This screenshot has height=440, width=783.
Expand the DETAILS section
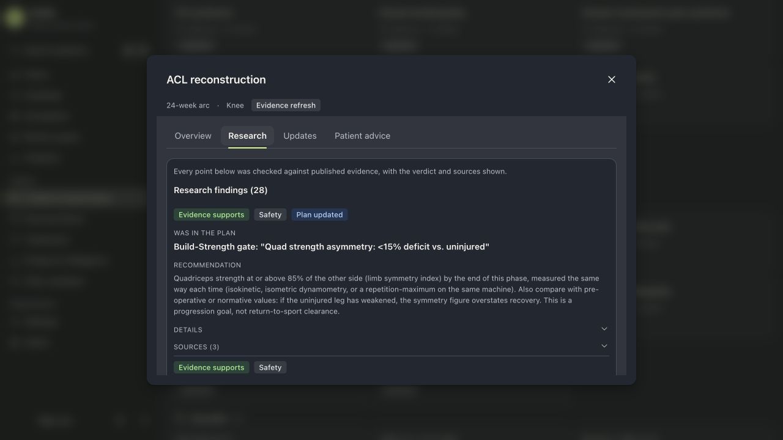coord(391,329)
